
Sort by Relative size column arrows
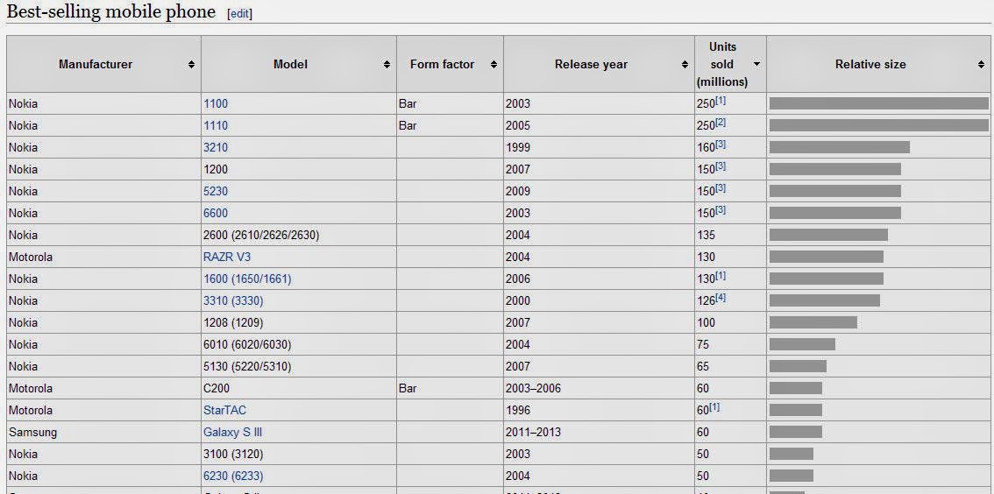(x=981, y=65)
